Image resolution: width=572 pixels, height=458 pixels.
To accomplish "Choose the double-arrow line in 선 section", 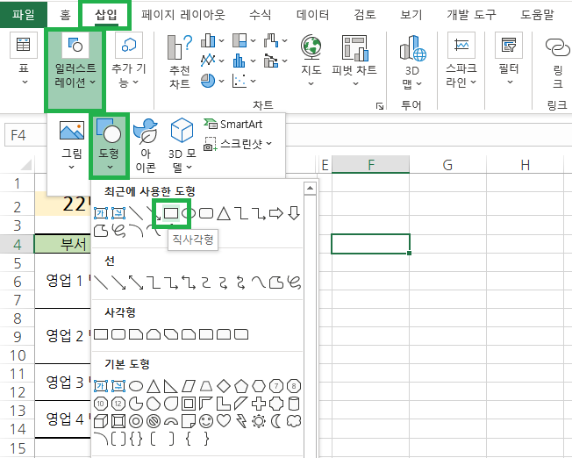I will coord(136,283).
